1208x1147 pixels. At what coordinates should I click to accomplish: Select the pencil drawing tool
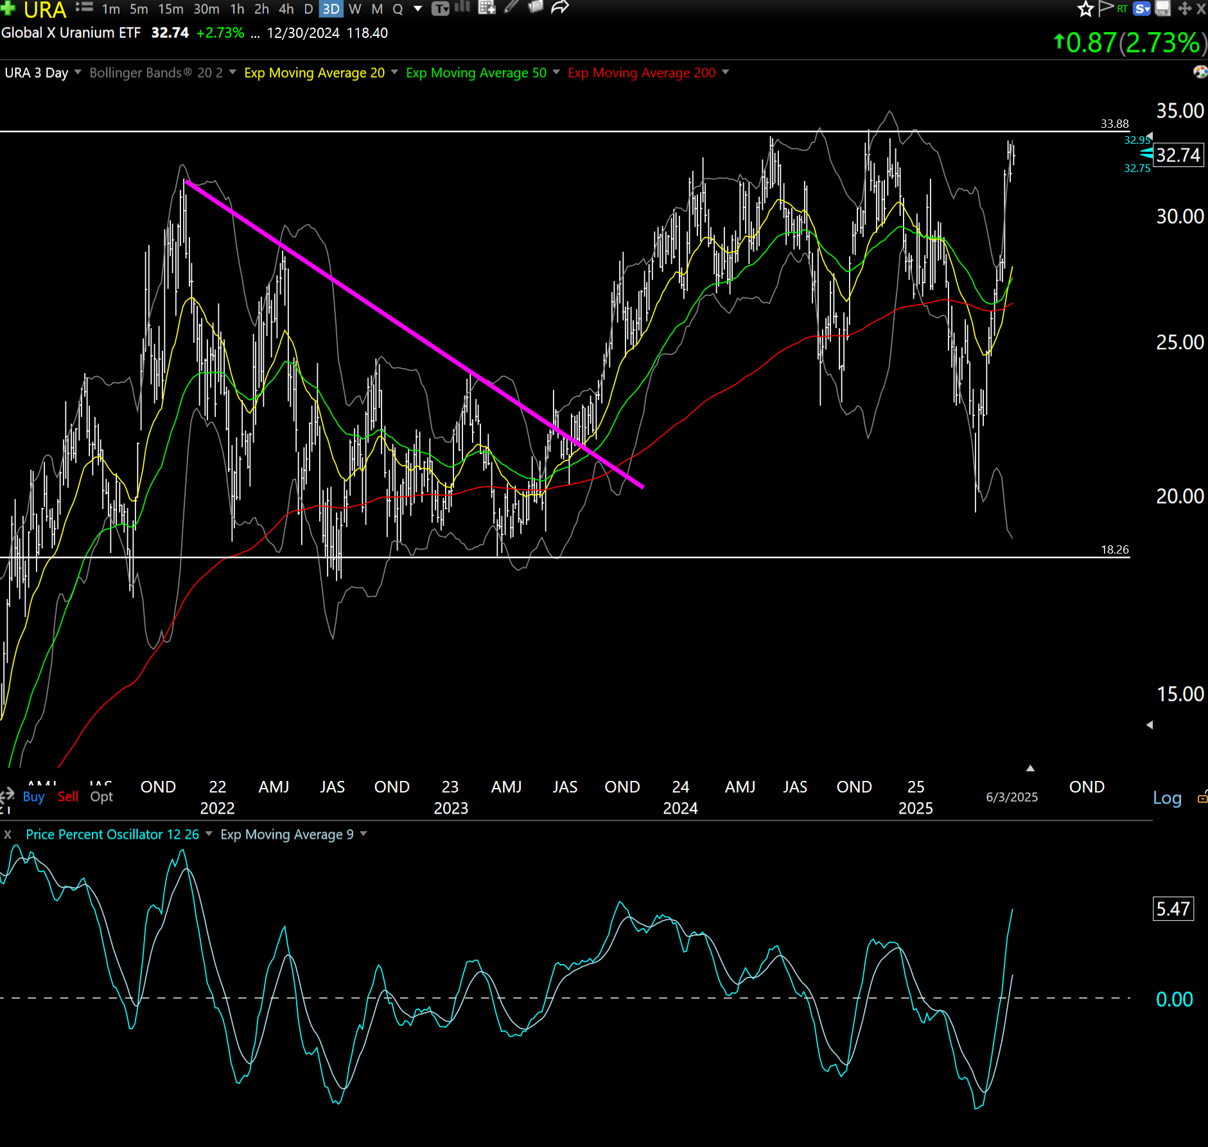click(511, 7)
